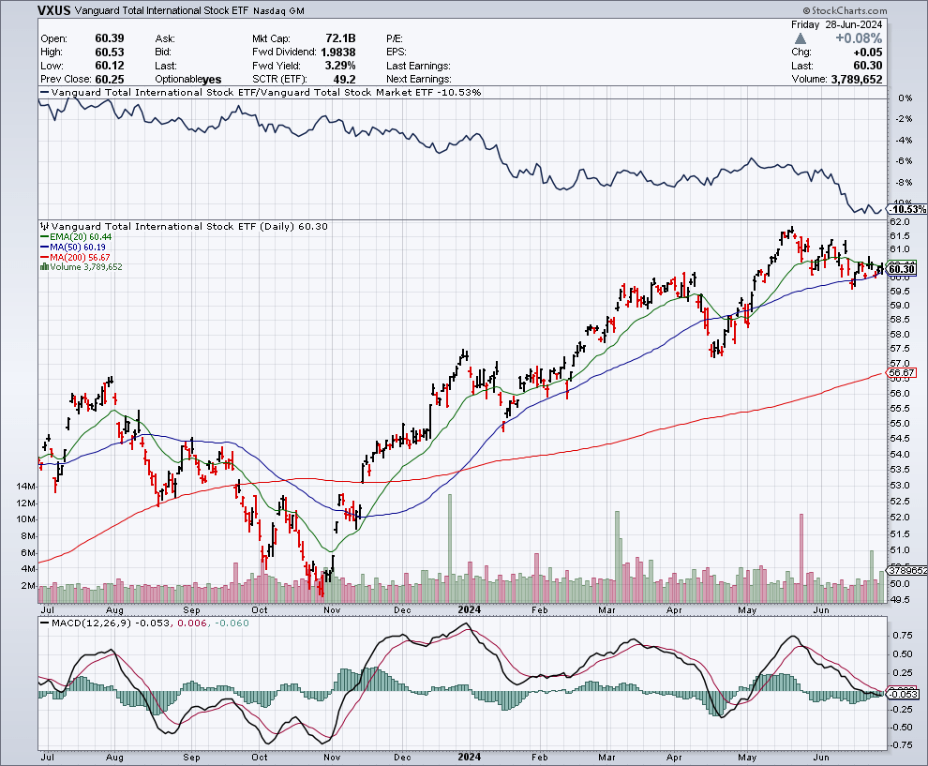Click the 60.30 last price tag on the axis
The width and height of the screenshot is (928, 766).
pyautogui.click(x=904, y=268)
